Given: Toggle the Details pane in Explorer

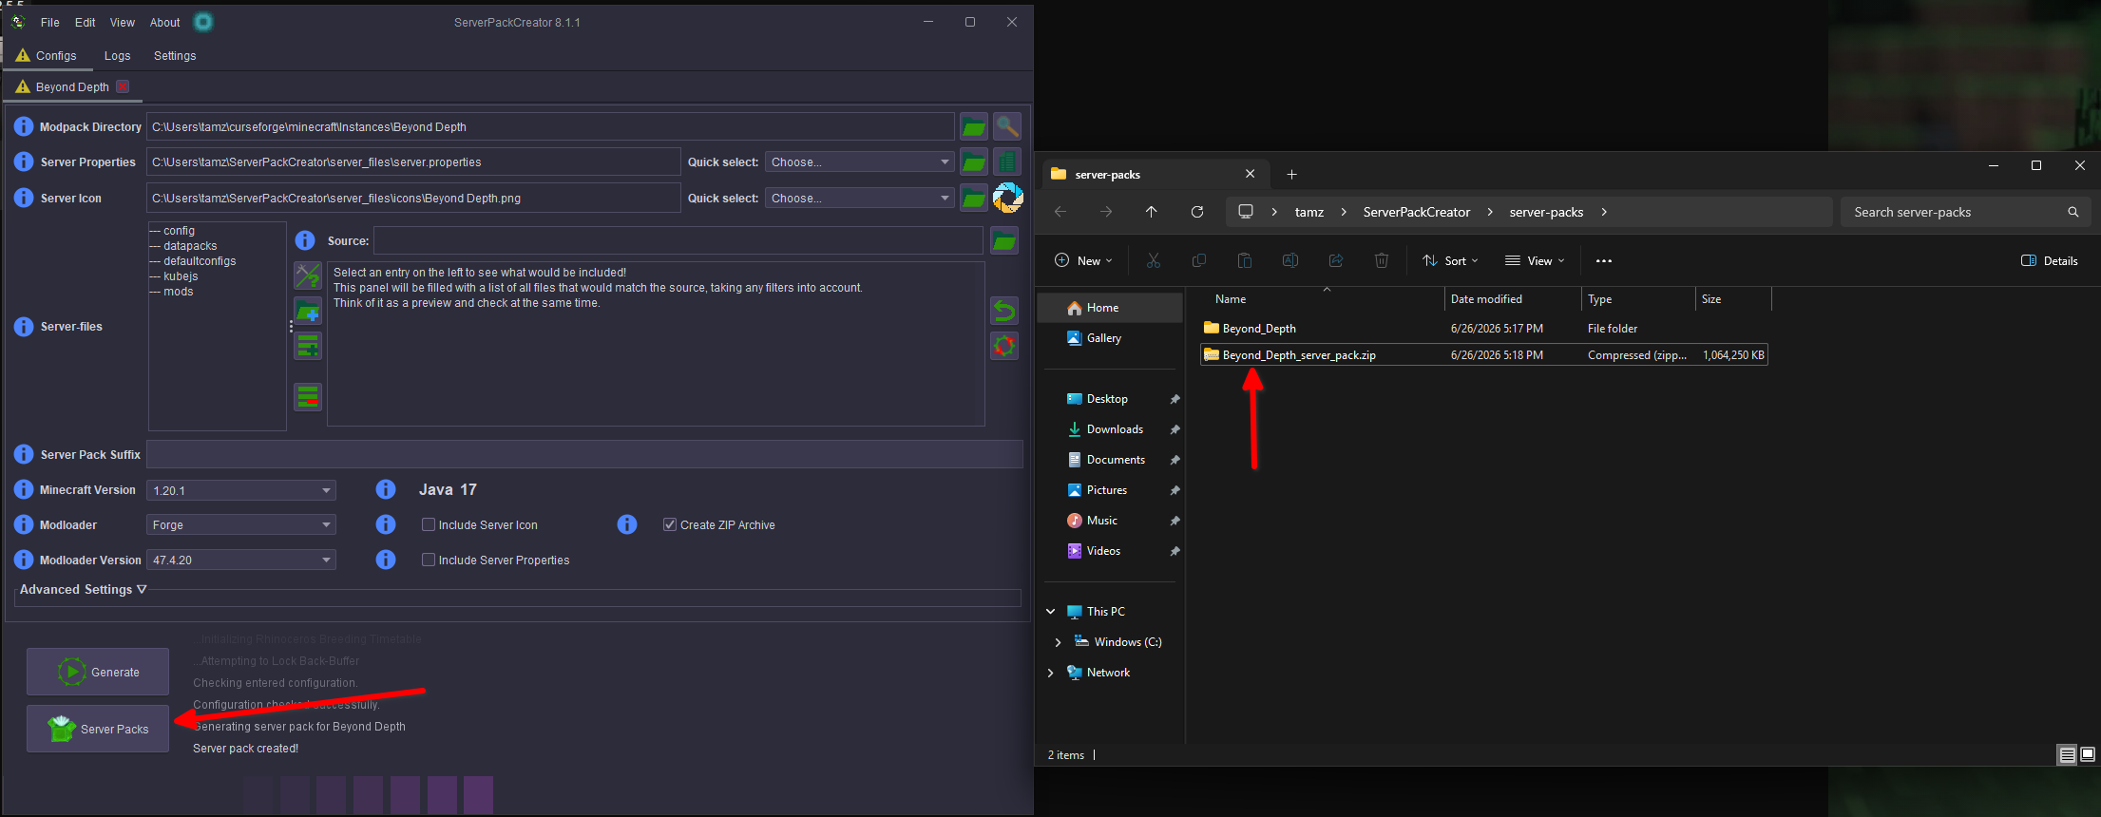Looking at the screenshot, I should pos(2050,260).
